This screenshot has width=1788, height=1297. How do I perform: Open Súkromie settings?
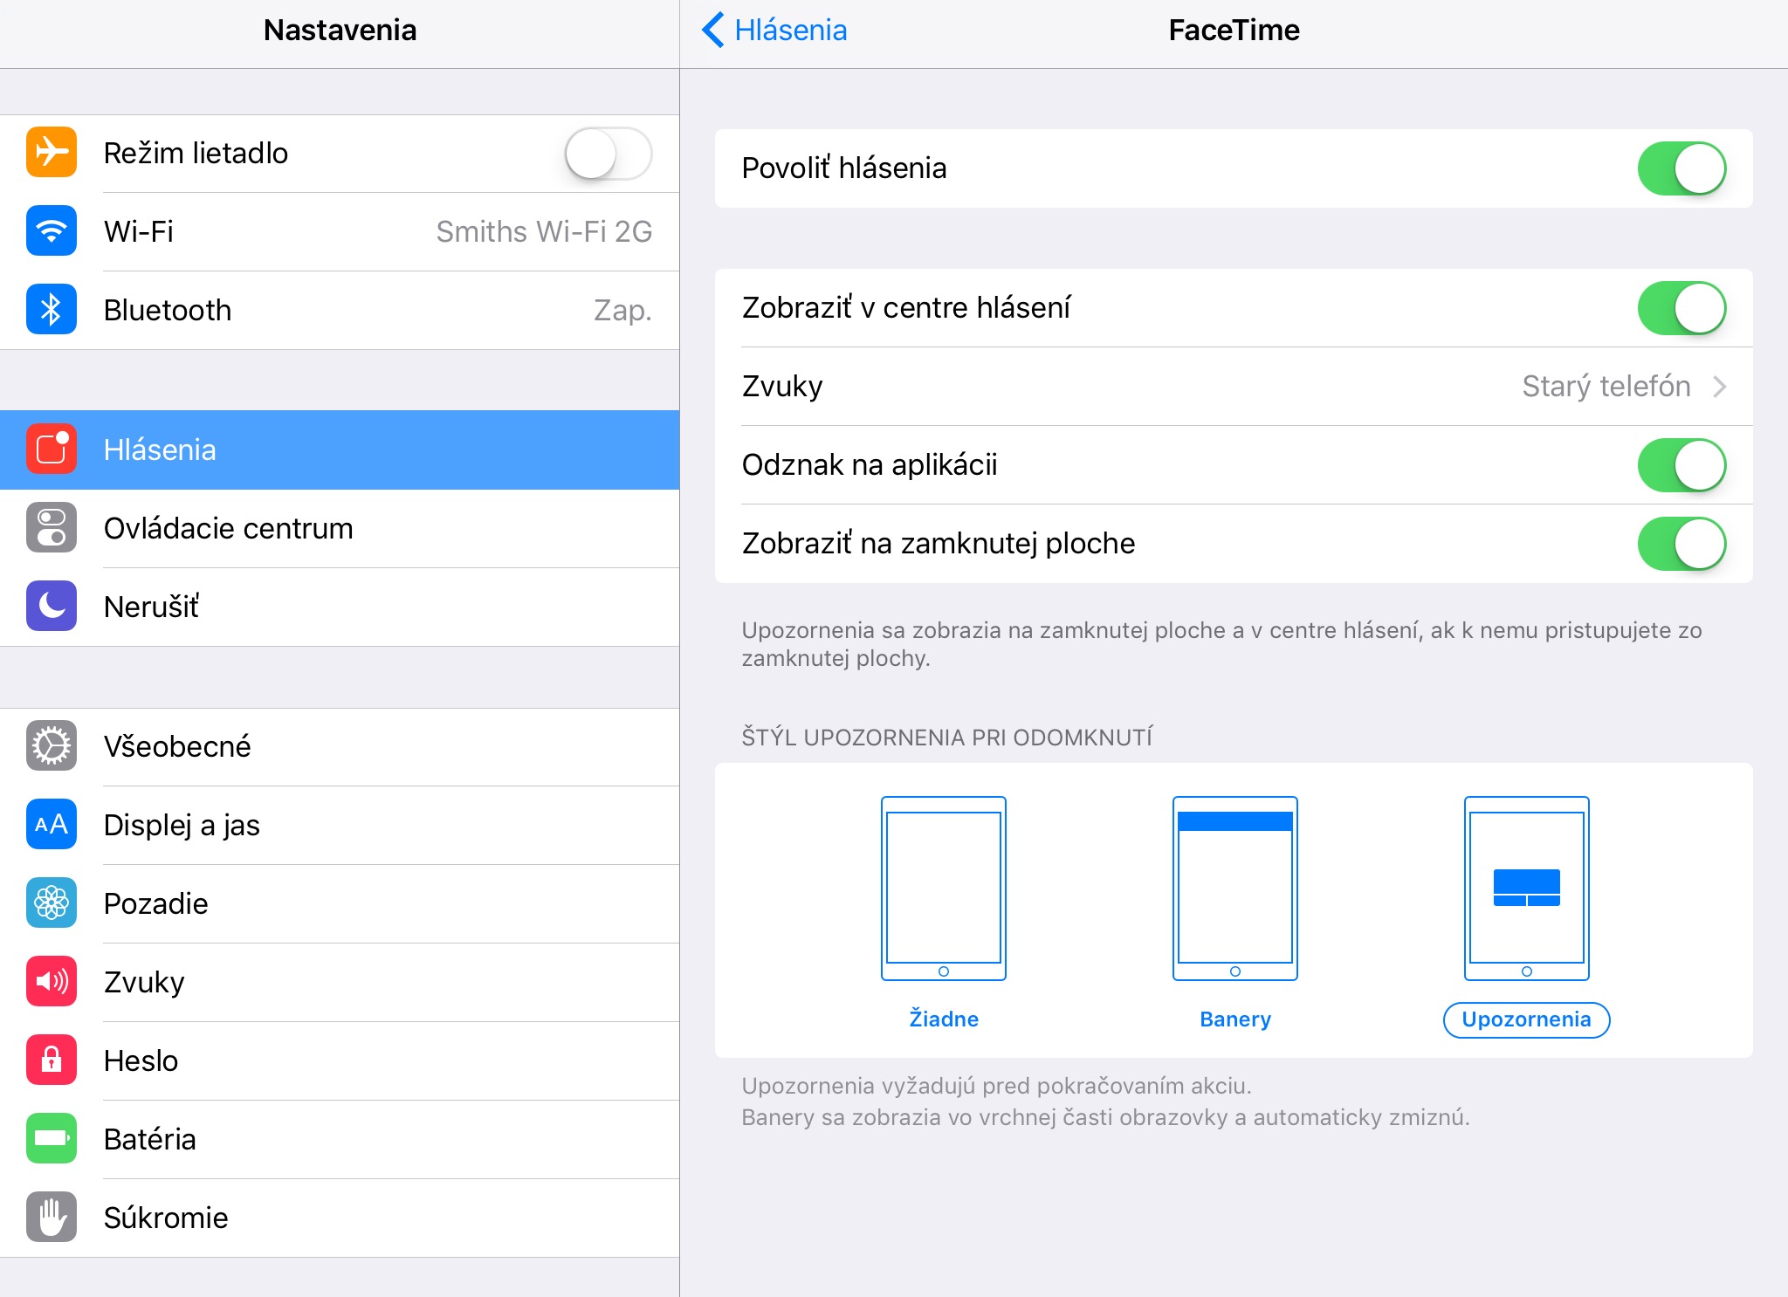340,1218
